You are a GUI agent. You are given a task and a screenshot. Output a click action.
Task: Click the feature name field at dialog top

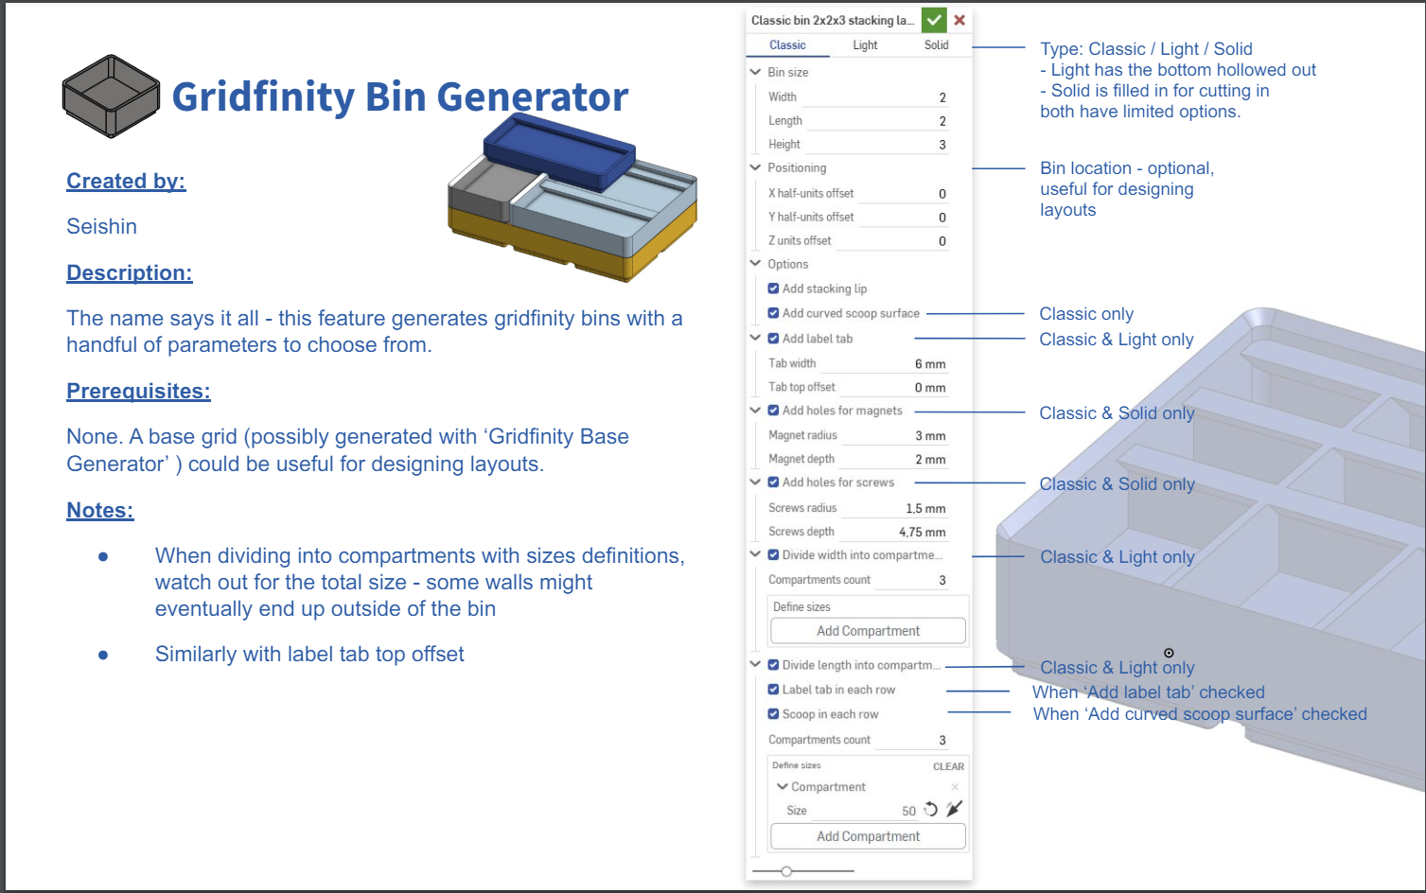point(833,20)
